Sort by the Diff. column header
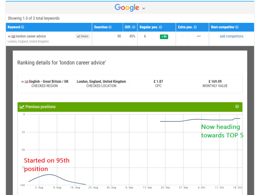Screen dimensions: 260x195 pos(128,27)
